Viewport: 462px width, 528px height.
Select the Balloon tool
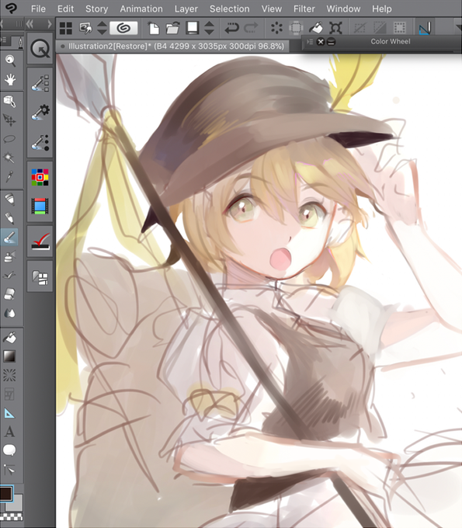(9, 450)
